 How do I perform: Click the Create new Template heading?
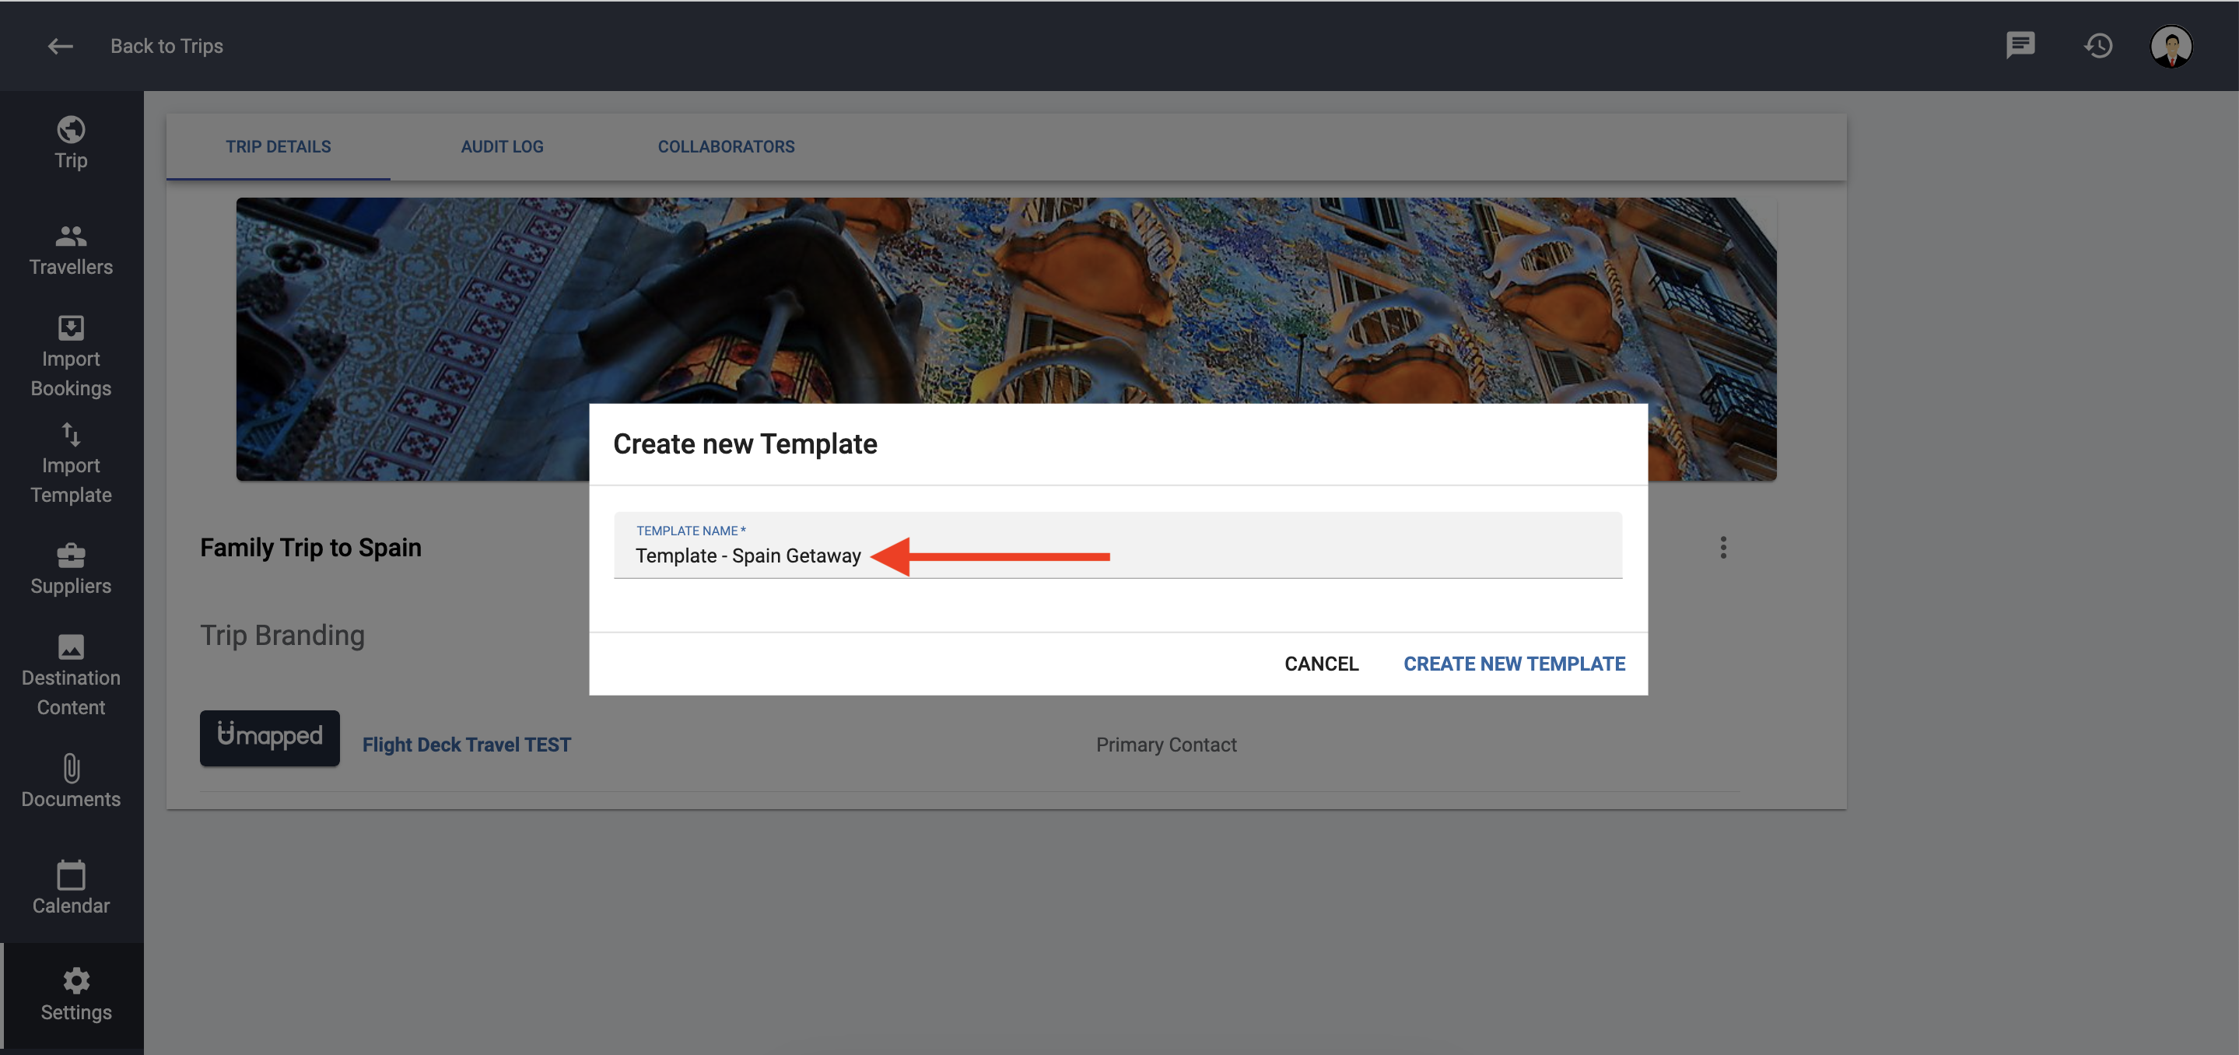pos(745,444)
